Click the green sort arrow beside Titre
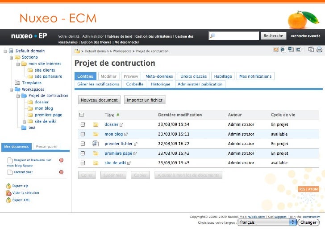Screen dimensions: 325x230 tap(118, 115)
